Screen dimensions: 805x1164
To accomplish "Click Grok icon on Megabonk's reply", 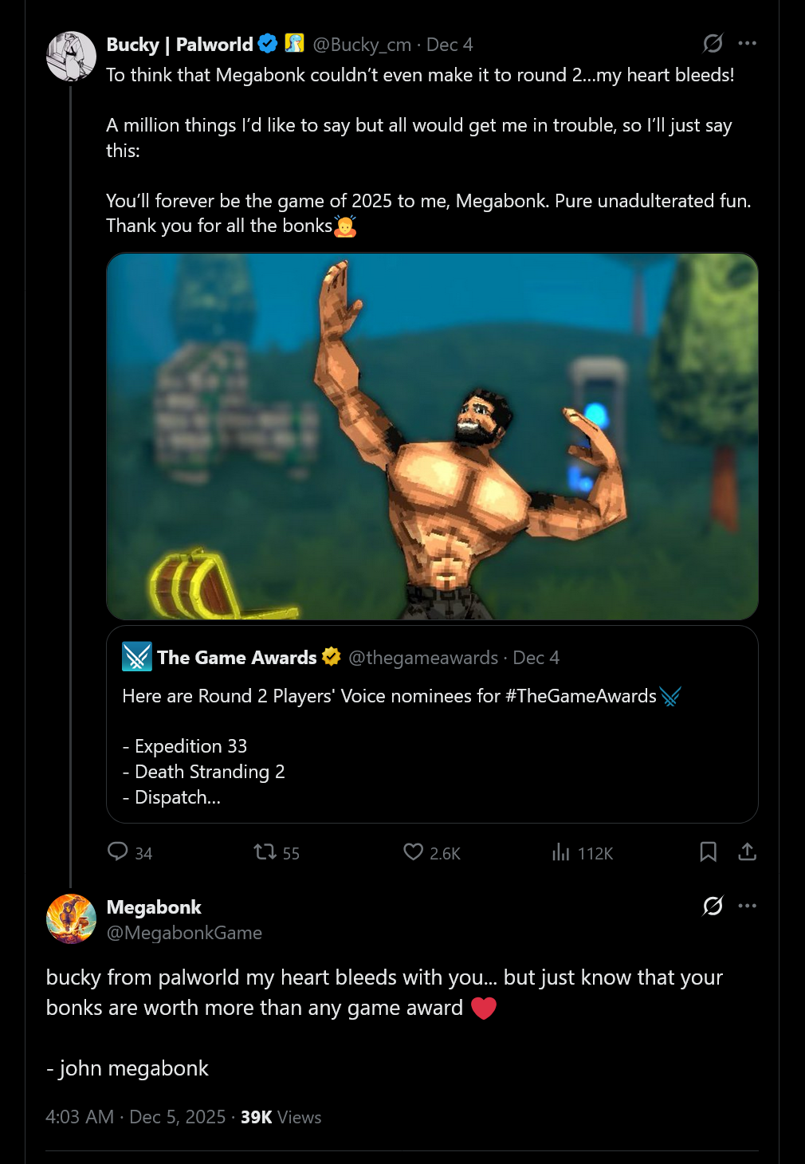I will [713, 906].
